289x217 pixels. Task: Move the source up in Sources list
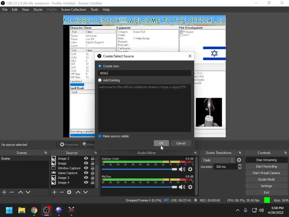[78, 192]
